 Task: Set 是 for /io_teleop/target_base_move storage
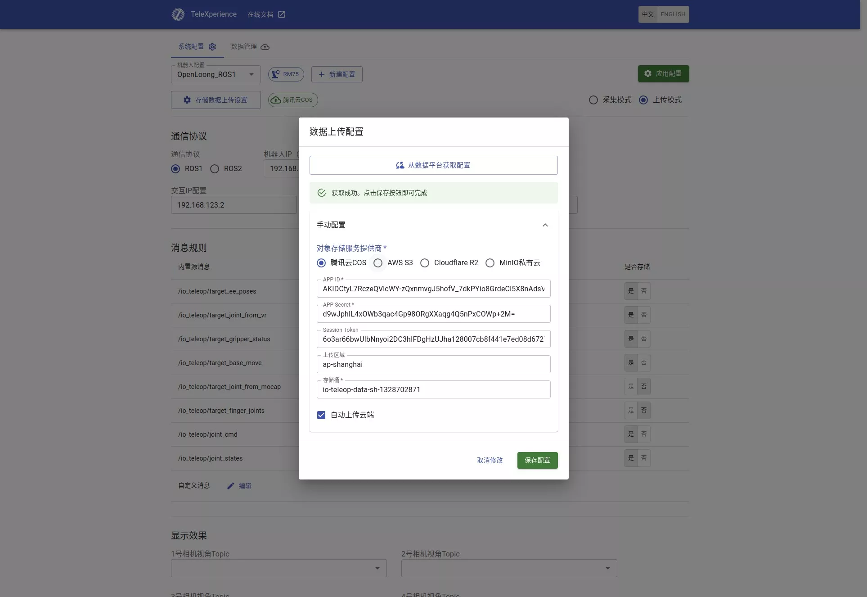click(631, 362)
